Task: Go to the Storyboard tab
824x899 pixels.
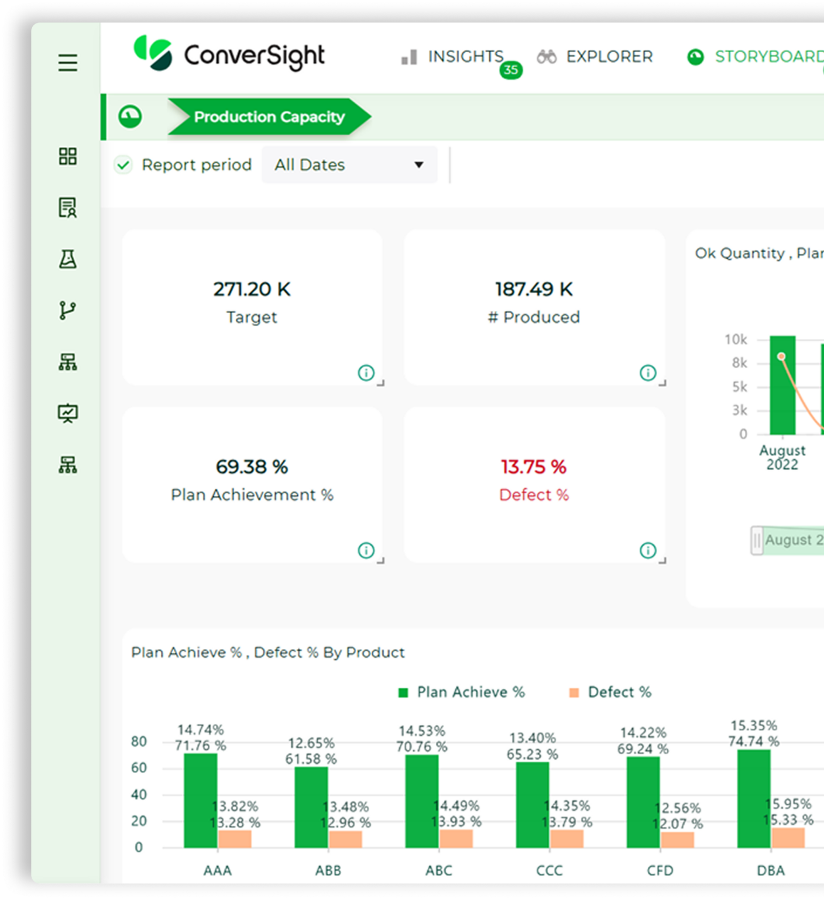Action: (x=755, y=57)
